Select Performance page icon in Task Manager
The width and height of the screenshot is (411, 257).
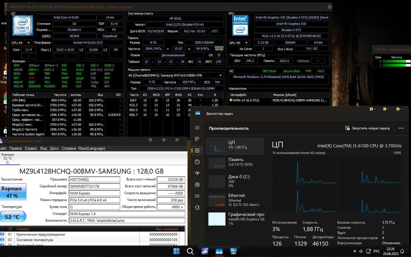pyautogui.click(x=197, y=150)
